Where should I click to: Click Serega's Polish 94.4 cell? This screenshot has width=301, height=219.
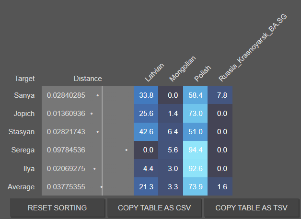(x=195, y=150)
